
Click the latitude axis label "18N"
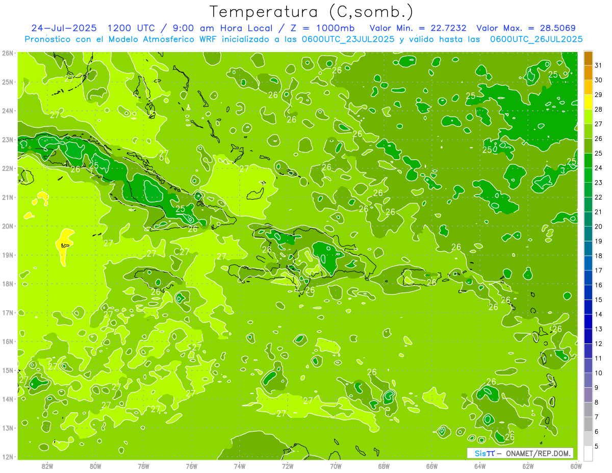7,284
